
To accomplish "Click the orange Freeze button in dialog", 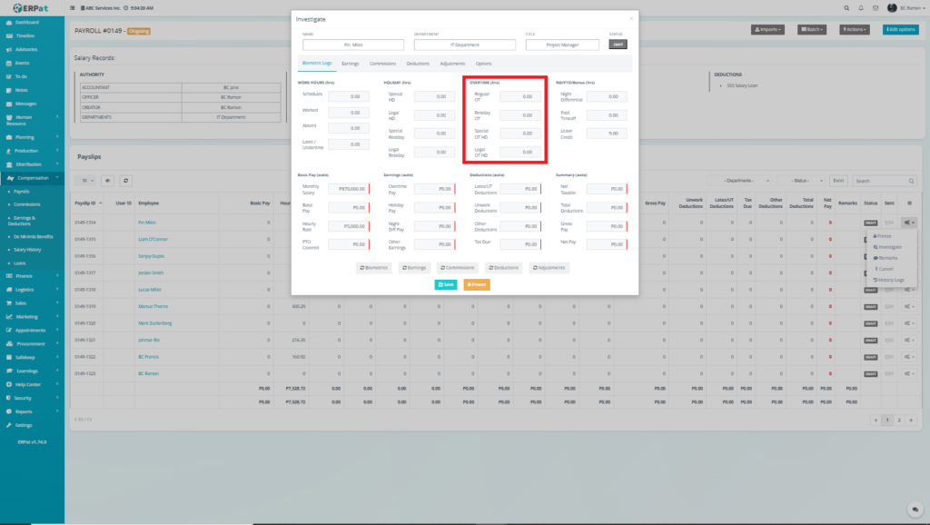I will coord(477,284).
